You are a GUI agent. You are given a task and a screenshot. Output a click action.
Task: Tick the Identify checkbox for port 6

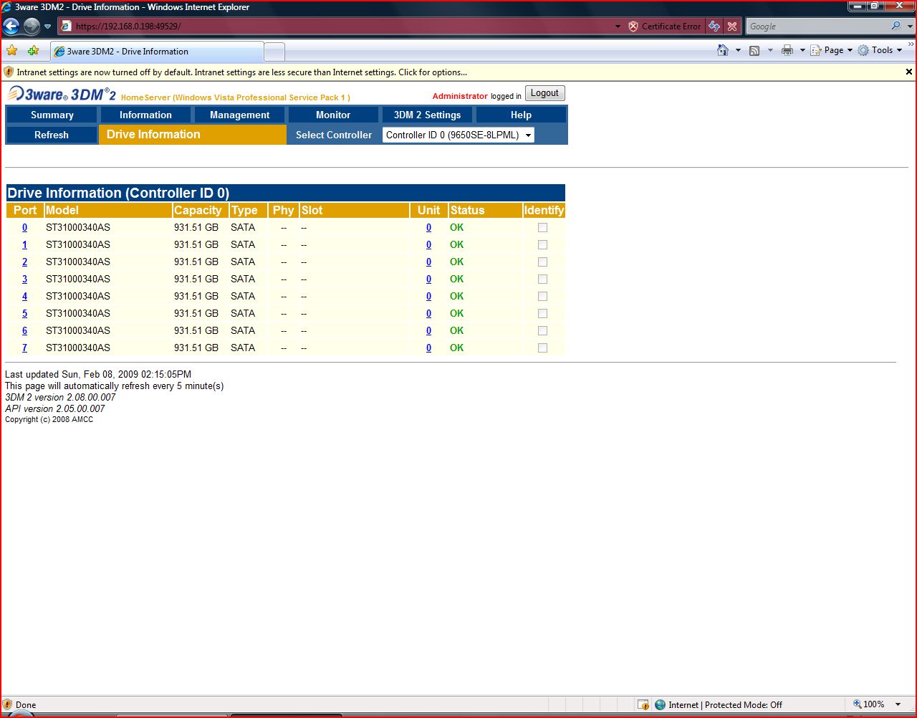[x=542, y=330]
